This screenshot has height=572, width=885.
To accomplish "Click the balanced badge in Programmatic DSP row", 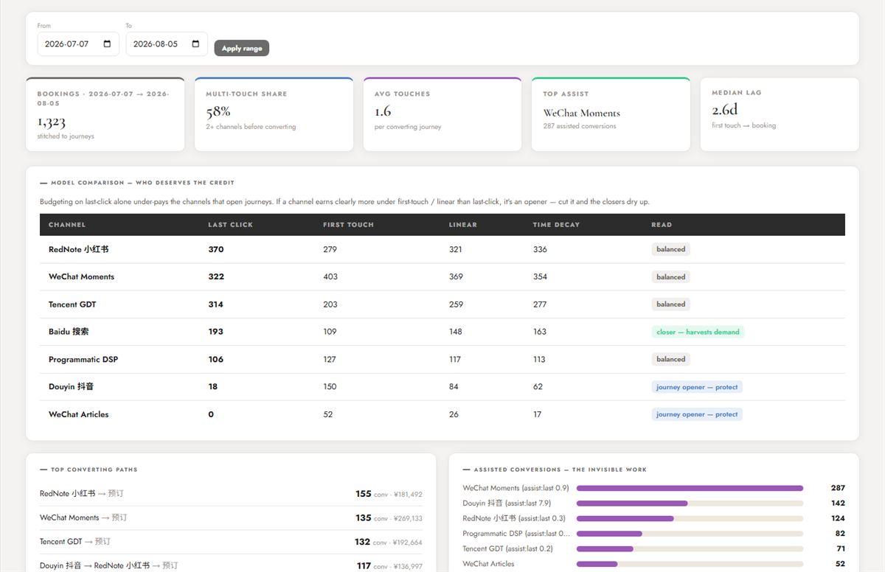I will [x=671, y=359].
